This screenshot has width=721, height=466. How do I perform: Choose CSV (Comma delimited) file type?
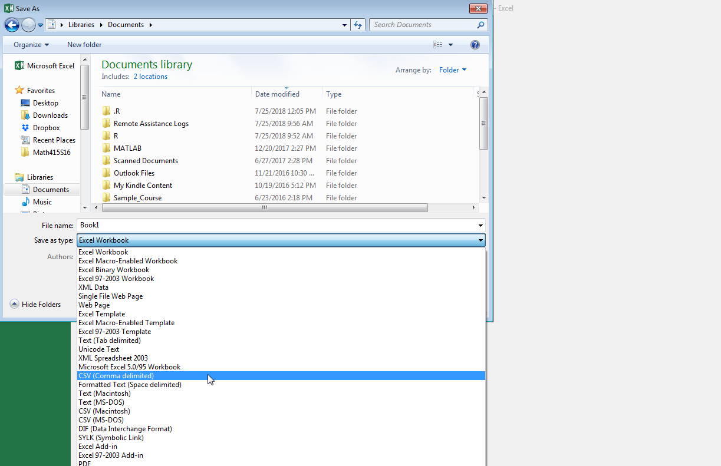pos(116,376)
